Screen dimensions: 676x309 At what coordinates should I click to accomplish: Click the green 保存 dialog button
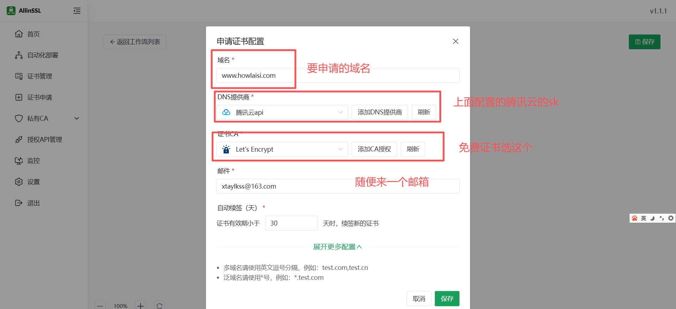click(x=447, y=298)
